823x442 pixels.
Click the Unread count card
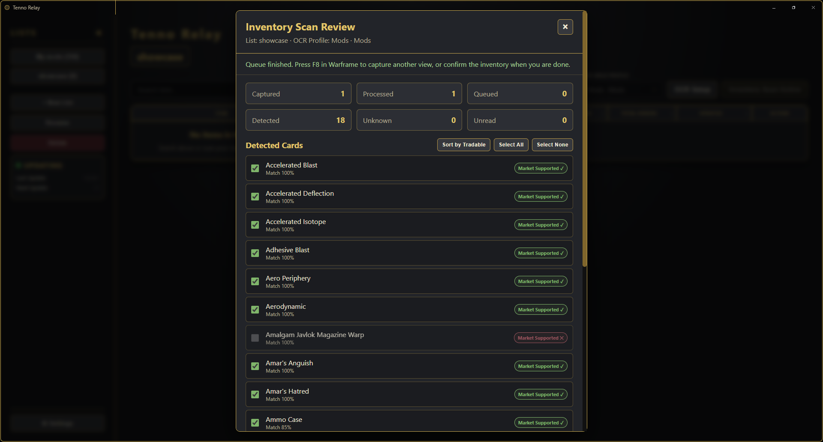point(520,120)
